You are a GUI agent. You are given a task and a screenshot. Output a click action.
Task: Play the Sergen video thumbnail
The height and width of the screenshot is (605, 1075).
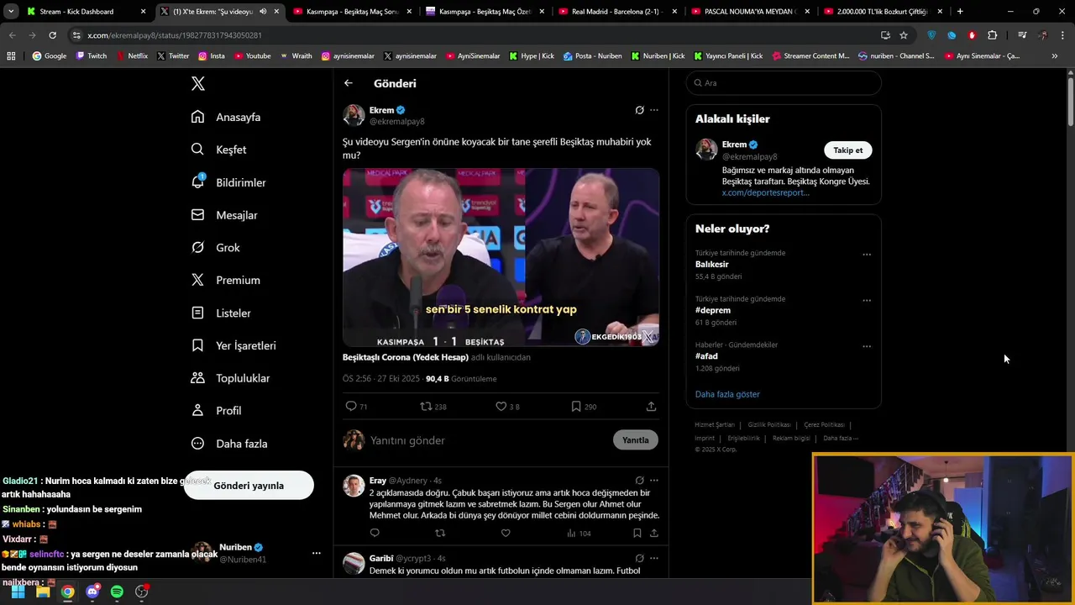[501, 257]
